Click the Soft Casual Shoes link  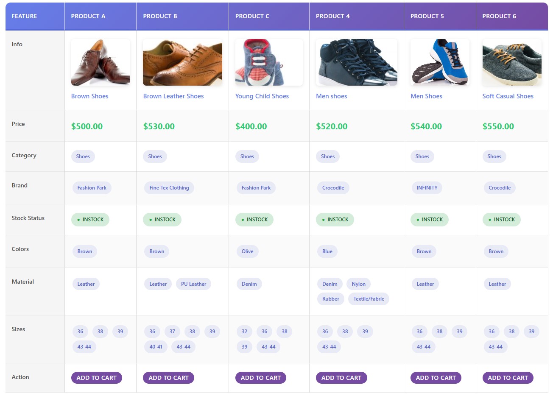click(508, 96)
